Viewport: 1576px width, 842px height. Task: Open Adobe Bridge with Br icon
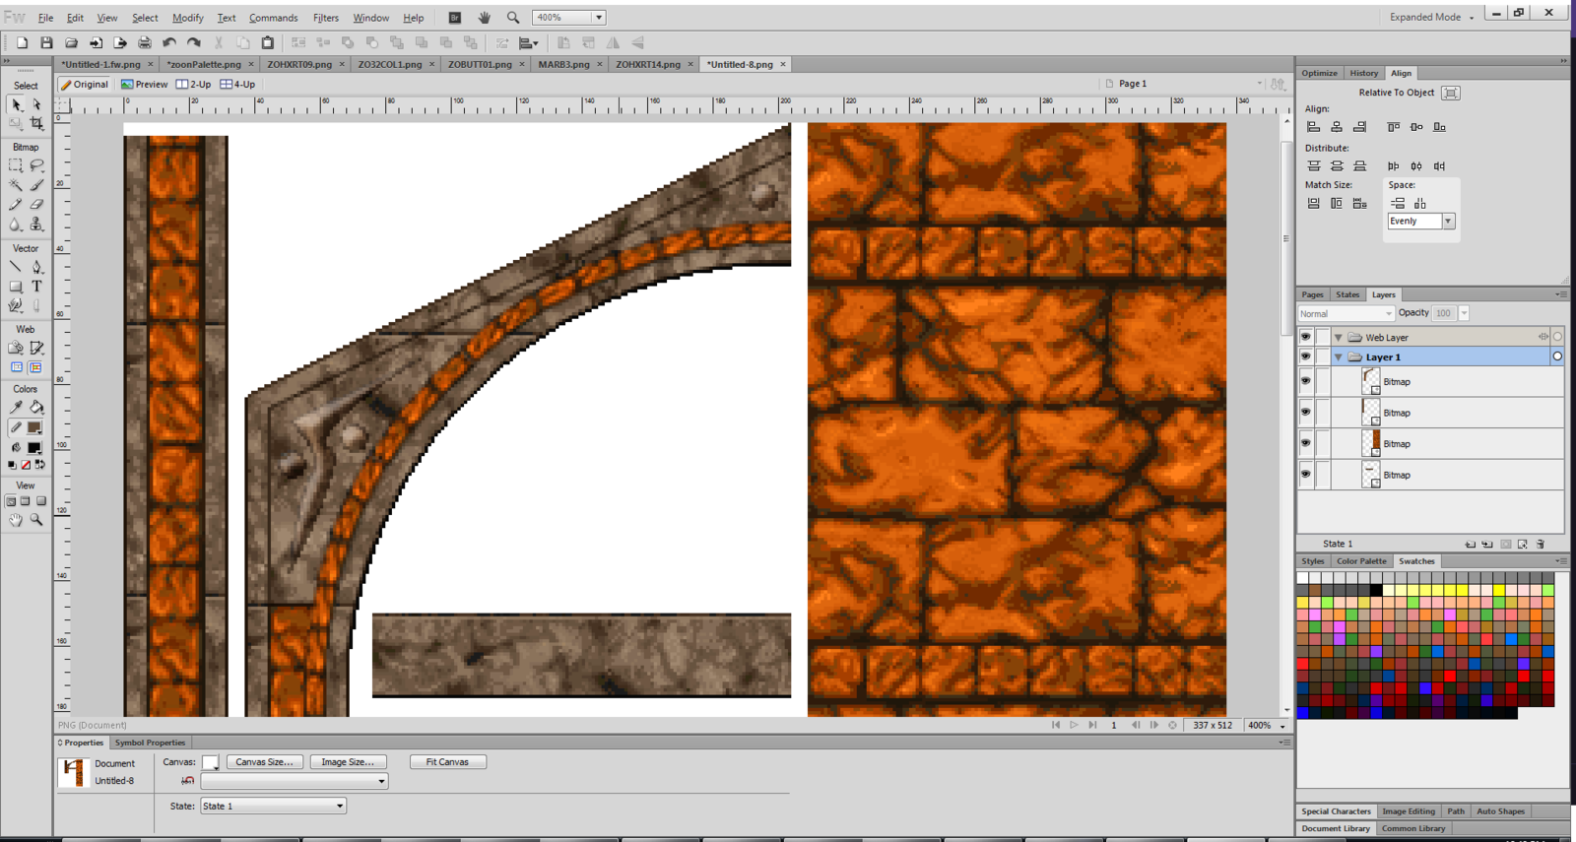(454, 18)
